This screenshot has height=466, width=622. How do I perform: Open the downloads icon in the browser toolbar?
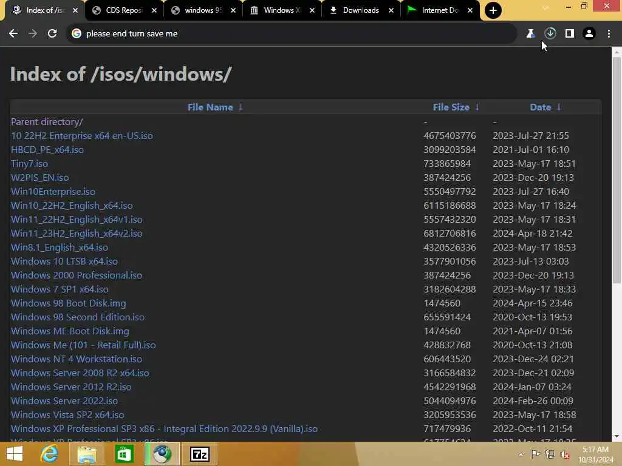pos(550,34)
